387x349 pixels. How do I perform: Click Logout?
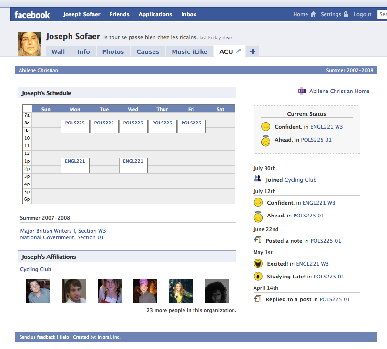coord(362,14)
